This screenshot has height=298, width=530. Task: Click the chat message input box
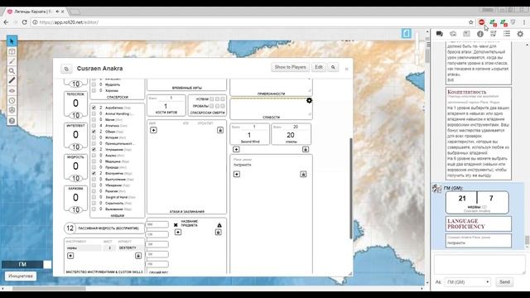click(x=479, y=264)
